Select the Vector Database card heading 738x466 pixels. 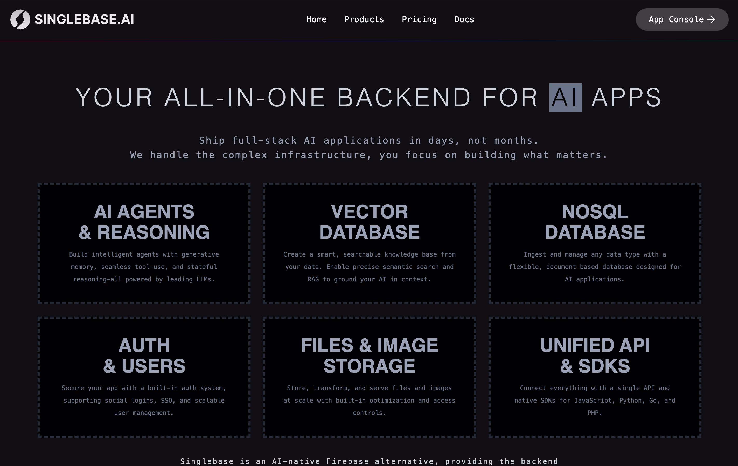[369, 222]
